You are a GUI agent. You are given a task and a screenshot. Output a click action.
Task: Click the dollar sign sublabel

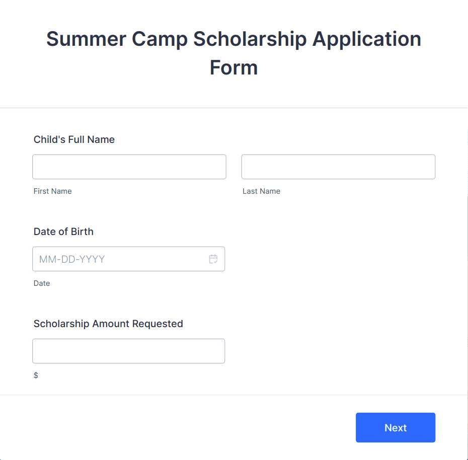point(35,374)
